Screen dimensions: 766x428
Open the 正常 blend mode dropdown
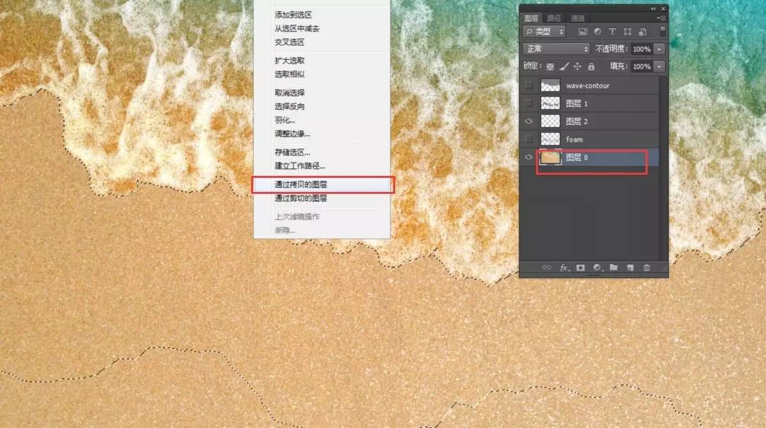point(556,49)
